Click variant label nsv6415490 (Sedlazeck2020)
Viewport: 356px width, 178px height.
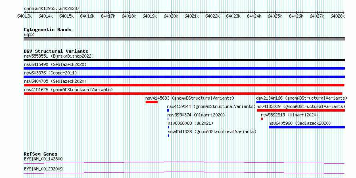pos(55,64)
